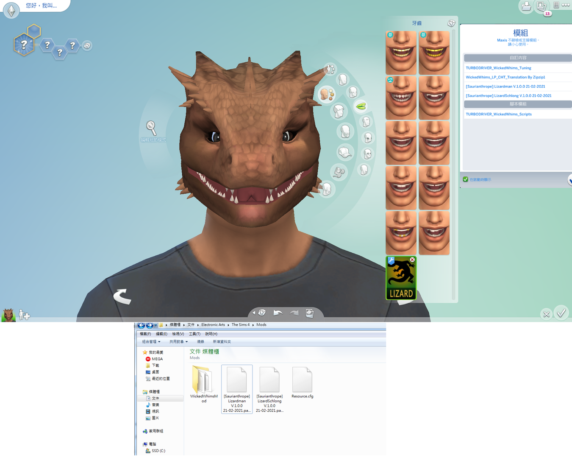572x458 pixels.
Task: Select the green teeth category icon
Action: (361, 106)
